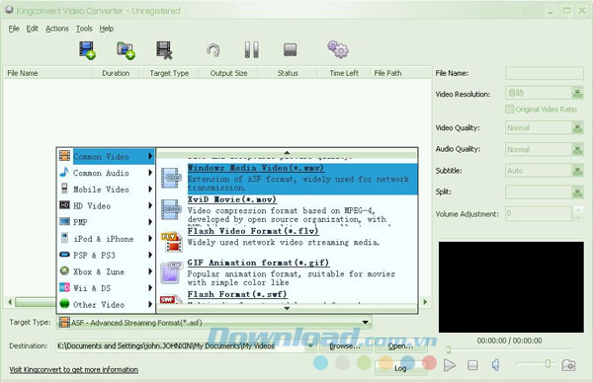Open the File menu
The width and height of the screenshot is (593, 382).
coord(14,29)
